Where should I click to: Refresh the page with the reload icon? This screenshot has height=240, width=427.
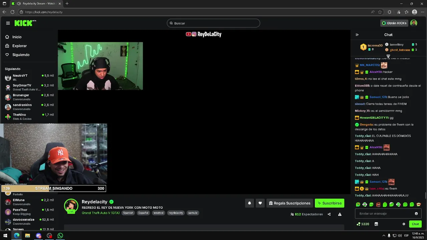pos(12,12)
